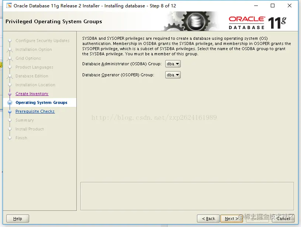The image size is (301, 227).
Task: Click the Database Administrator (OSDBA) Group label
Action: point(122,64)
